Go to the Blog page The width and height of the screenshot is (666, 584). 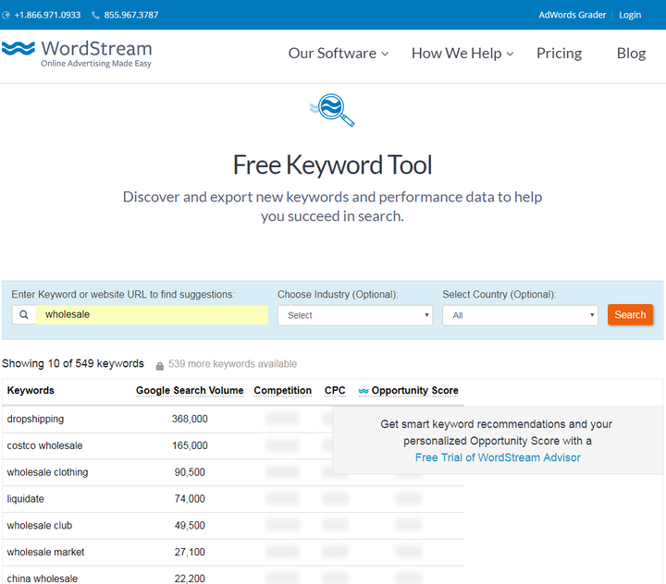tap(631, 54)
